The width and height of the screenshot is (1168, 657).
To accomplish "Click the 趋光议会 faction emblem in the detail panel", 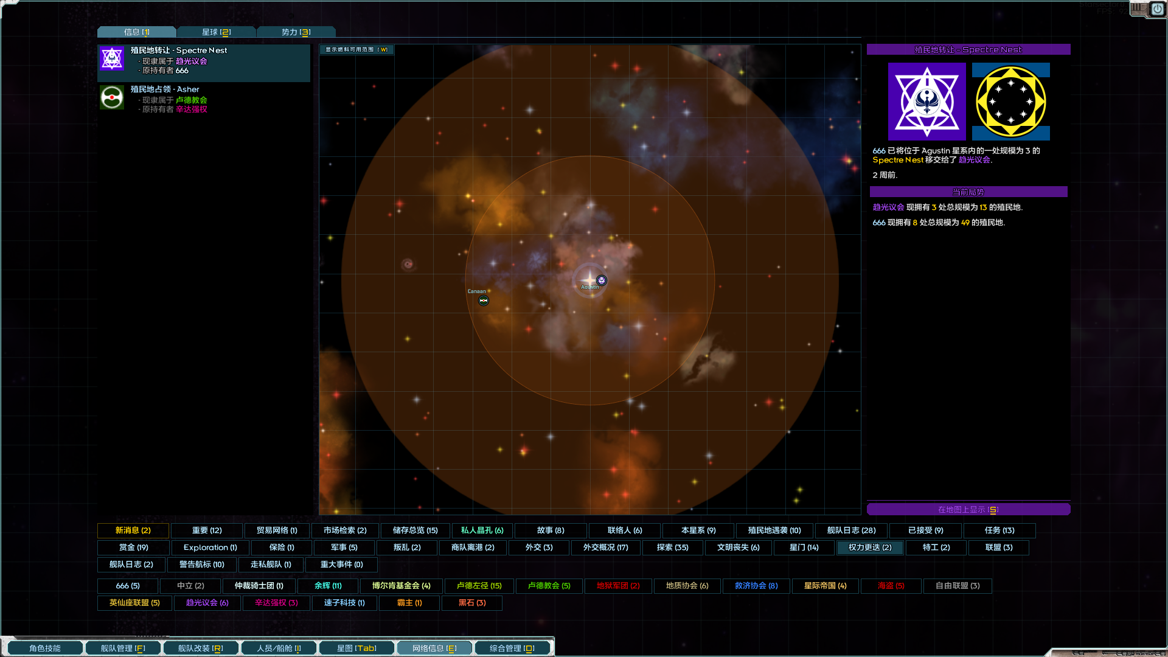I will click(926, 102).
